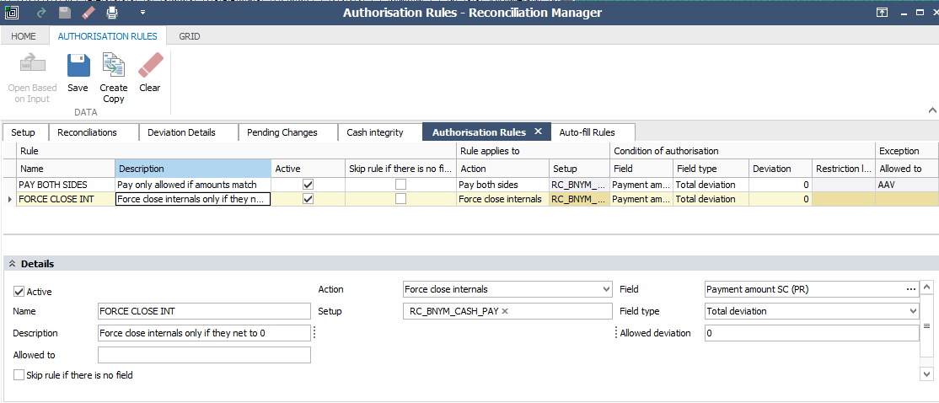Click the Clear eraser ribbon button
This screenshot has height=403, width=939.
[x=150, y=73]
